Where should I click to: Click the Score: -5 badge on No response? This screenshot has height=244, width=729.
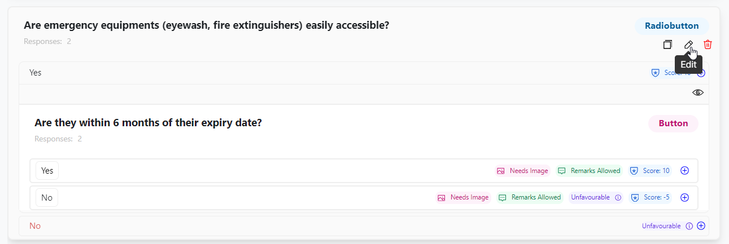pyautogui.click(x=651, y=198)
